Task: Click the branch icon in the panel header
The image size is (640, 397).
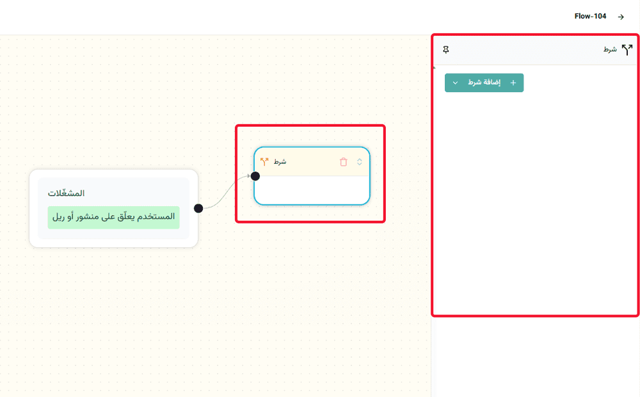Action: click(627, 50)
